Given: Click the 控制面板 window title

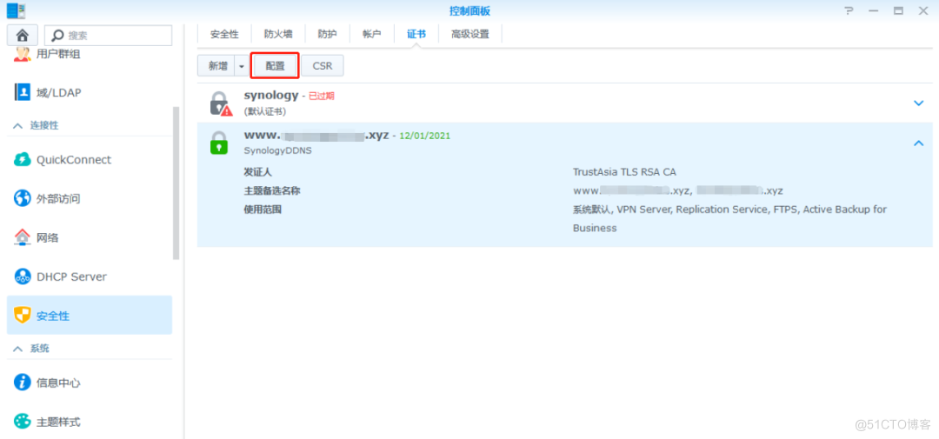Looking at the screenshot, I should 469,10.
